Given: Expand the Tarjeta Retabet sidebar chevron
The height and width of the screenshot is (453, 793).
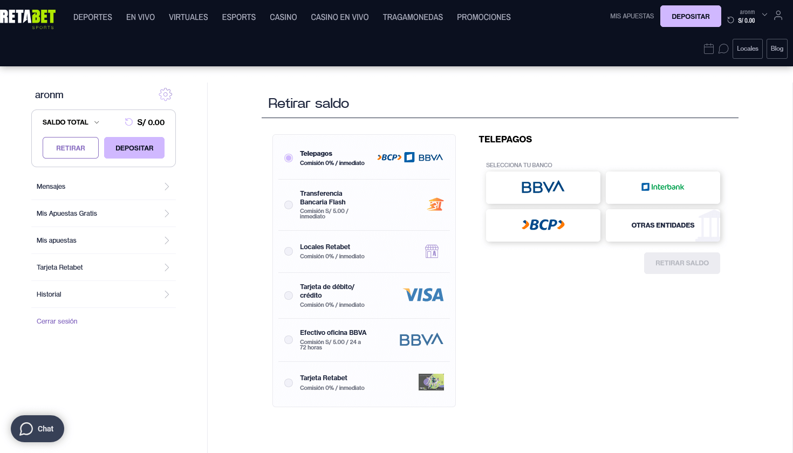Looking at the screenshot, I should tap(167, 267).
